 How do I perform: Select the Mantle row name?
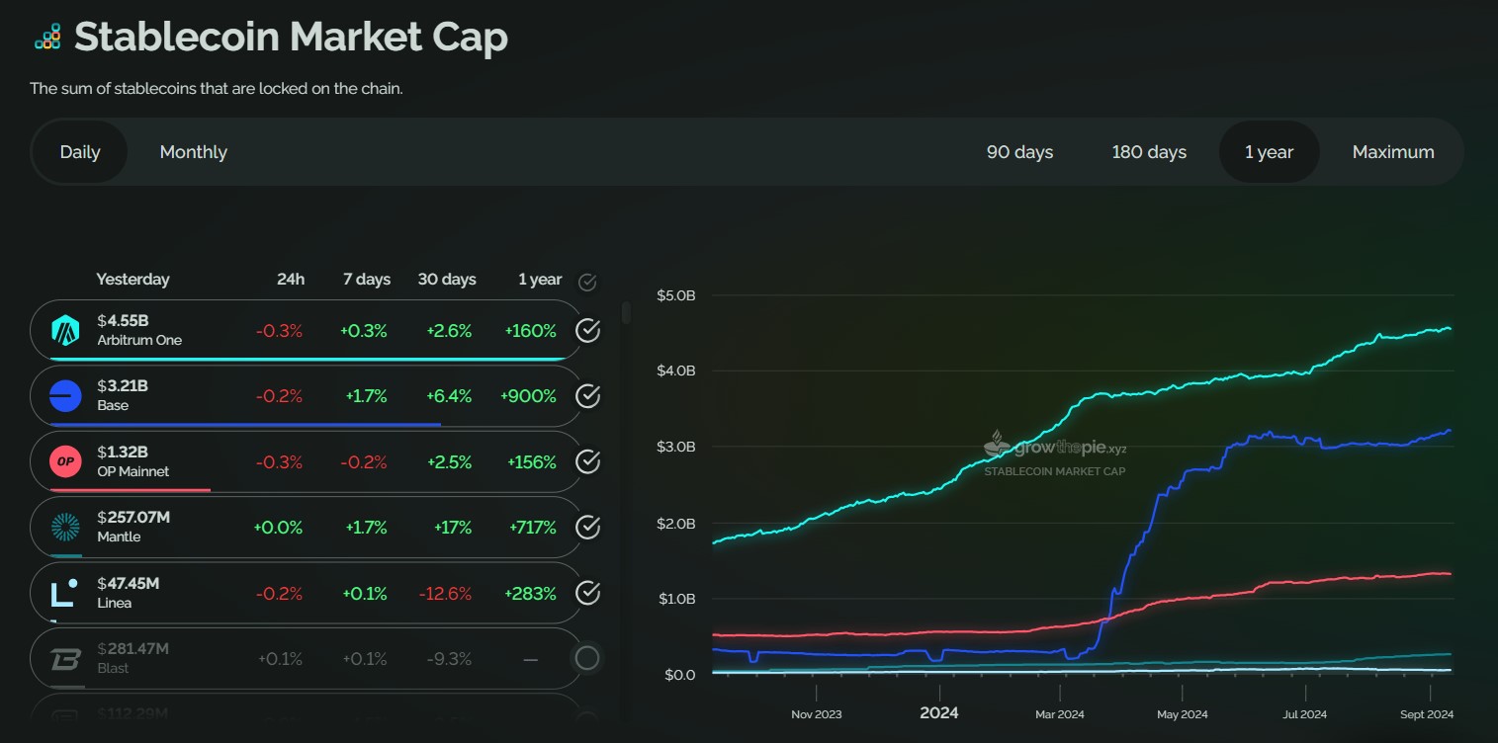tap(119, 537)
